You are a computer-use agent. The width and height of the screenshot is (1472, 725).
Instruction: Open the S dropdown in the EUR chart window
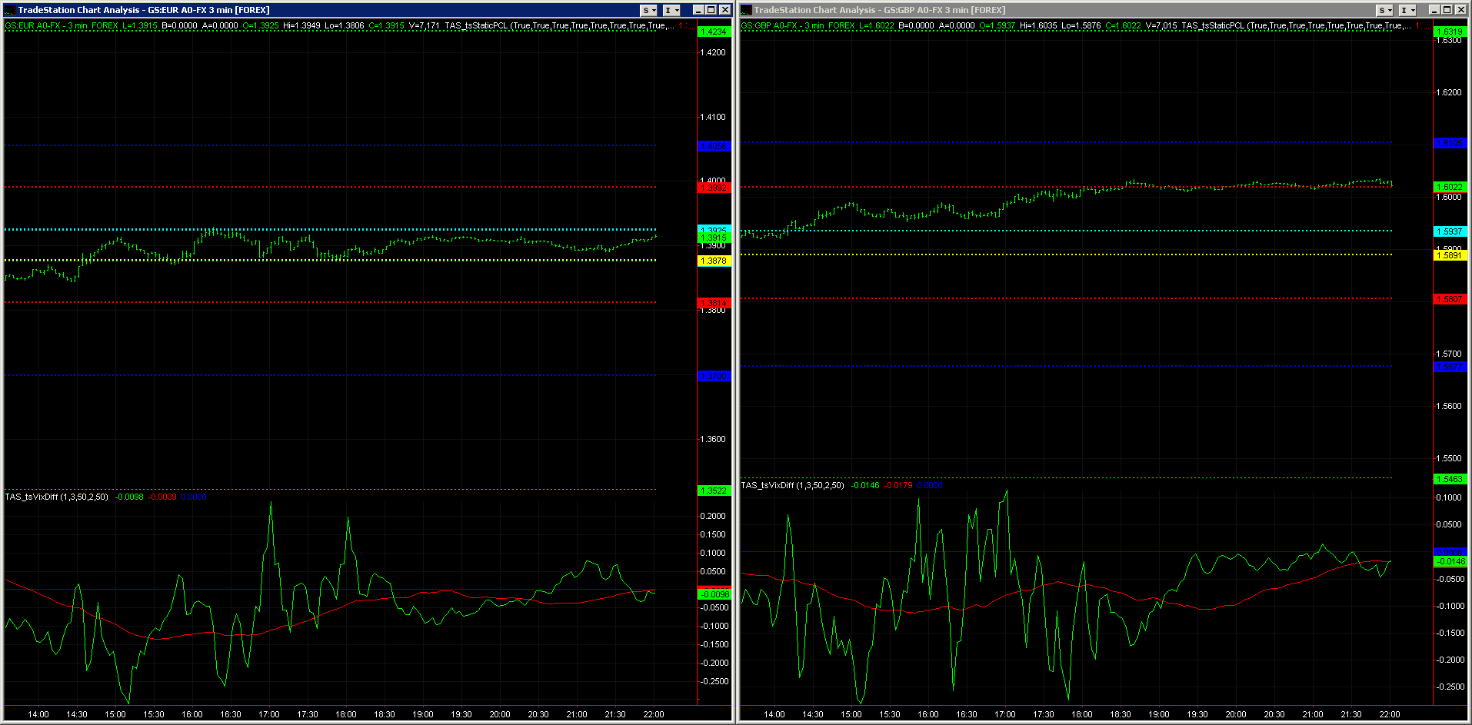[649, 10]
